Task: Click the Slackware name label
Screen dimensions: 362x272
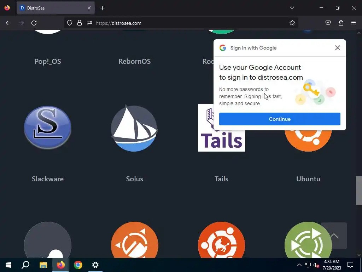Action: 48,179
